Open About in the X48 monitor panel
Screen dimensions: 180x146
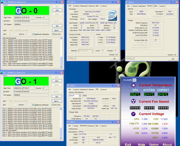click(167, 145)
